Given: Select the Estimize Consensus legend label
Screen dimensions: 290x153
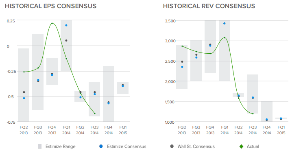Looking at the screenshot, I should point(126,146).
